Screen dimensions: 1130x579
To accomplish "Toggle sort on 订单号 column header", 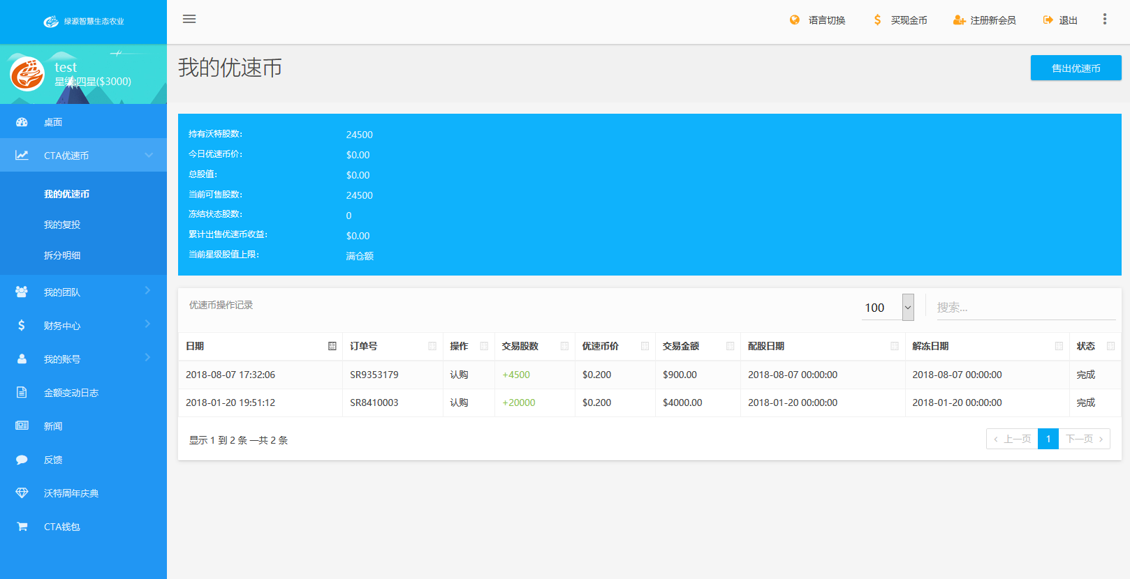I will [392, 347].
